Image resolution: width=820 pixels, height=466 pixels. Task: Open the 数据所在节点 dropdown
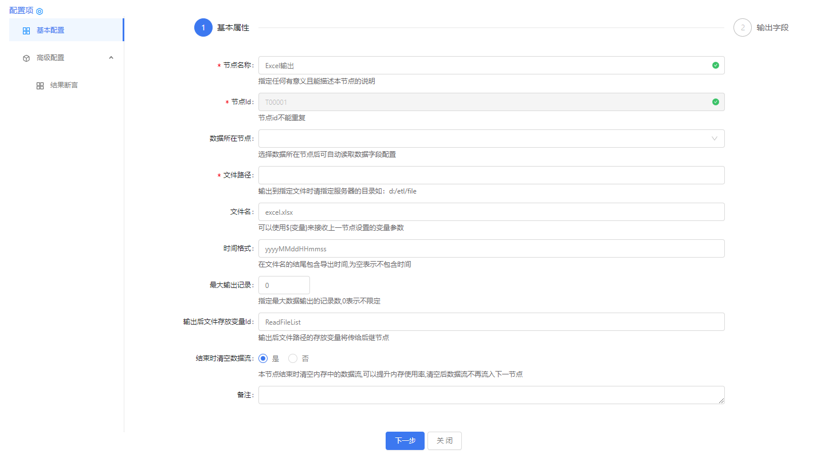click(491, 139)
